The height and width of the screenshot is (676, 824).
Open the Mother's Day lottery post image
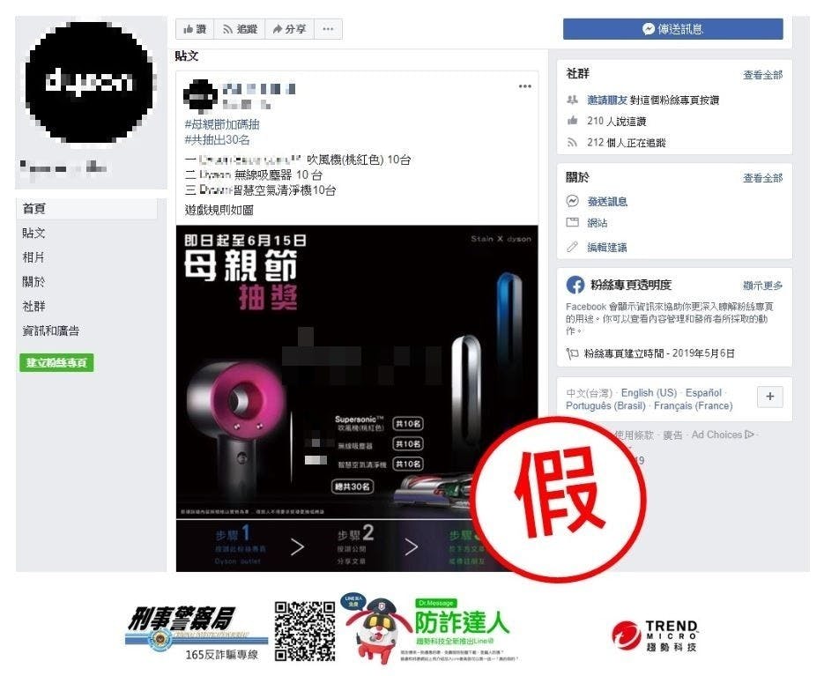pos(357,397)
